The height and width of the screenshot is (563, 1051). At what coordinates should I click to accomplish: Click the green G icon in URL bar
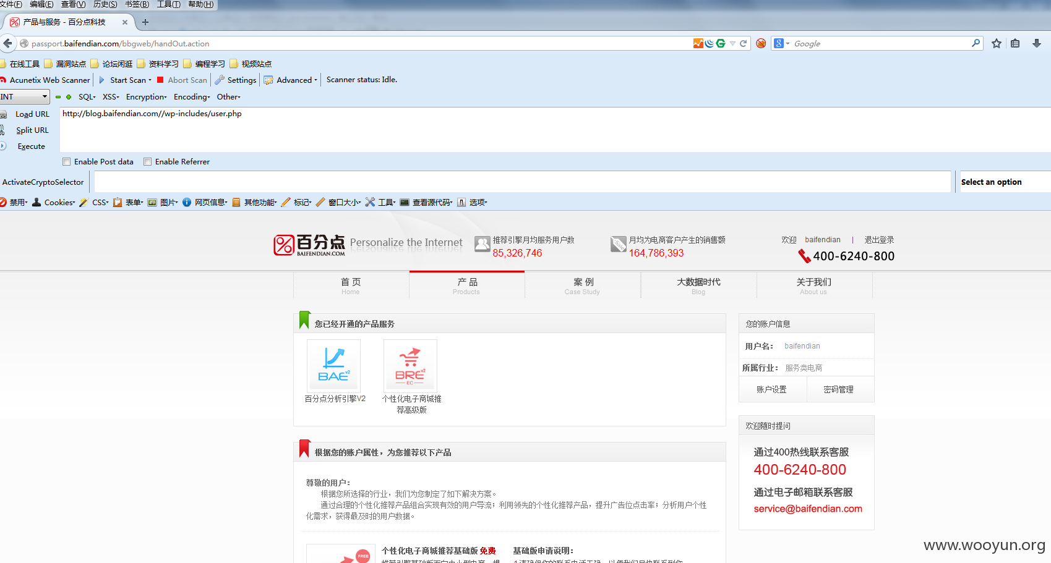click(721, 43)
